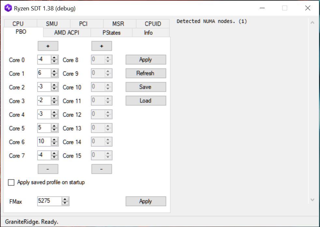Open the SMU tab

pyautogui.click(x=54, y=24)
